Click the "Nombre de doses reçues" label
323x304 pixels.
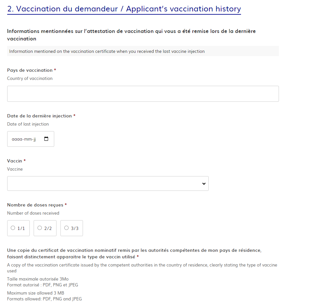pyautogui.click(x=34, y=205)
